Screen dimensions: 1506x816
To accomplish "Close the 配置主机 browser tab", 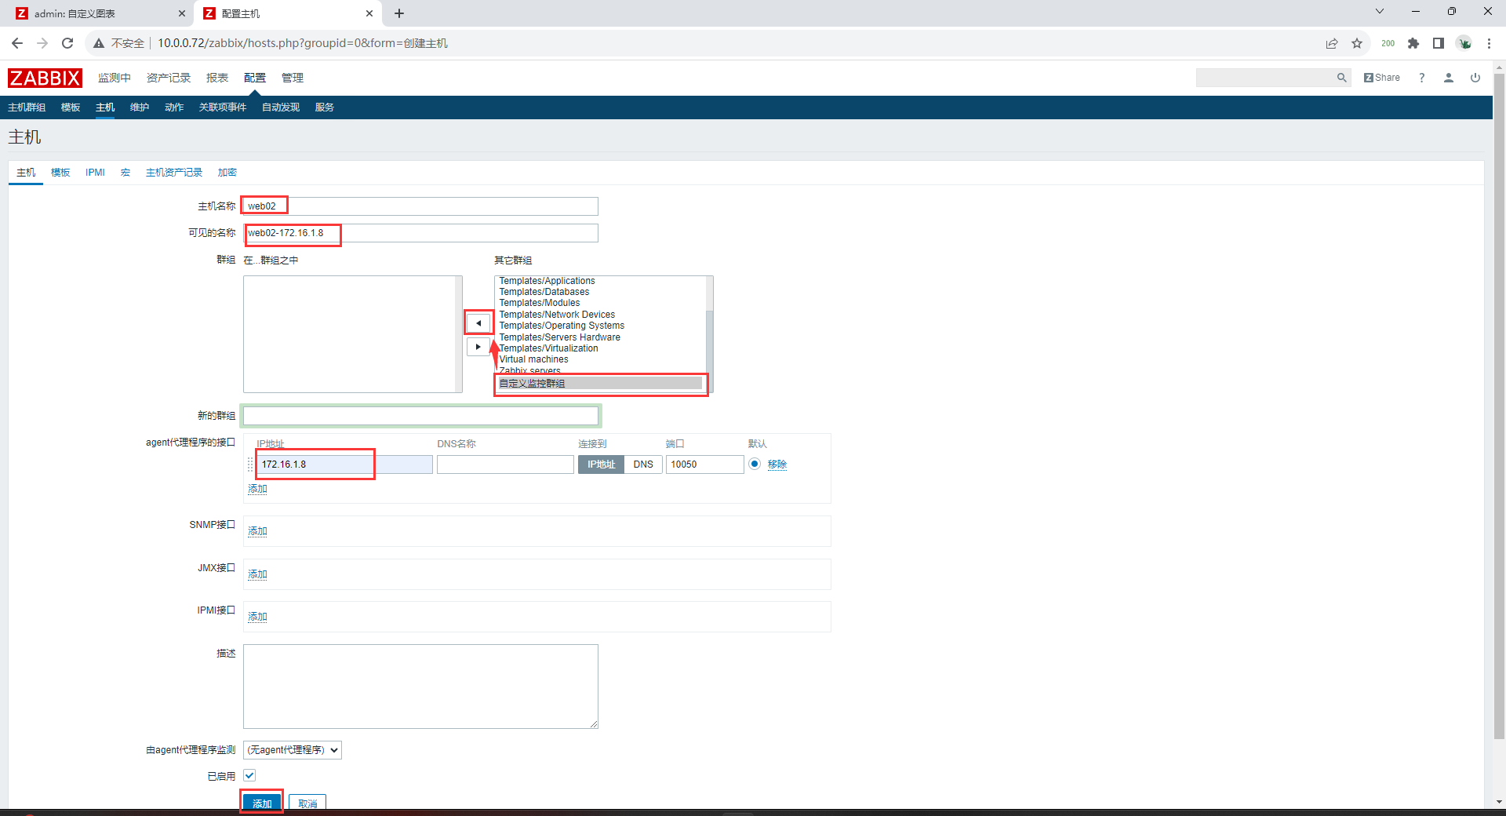I will (369, 13).
